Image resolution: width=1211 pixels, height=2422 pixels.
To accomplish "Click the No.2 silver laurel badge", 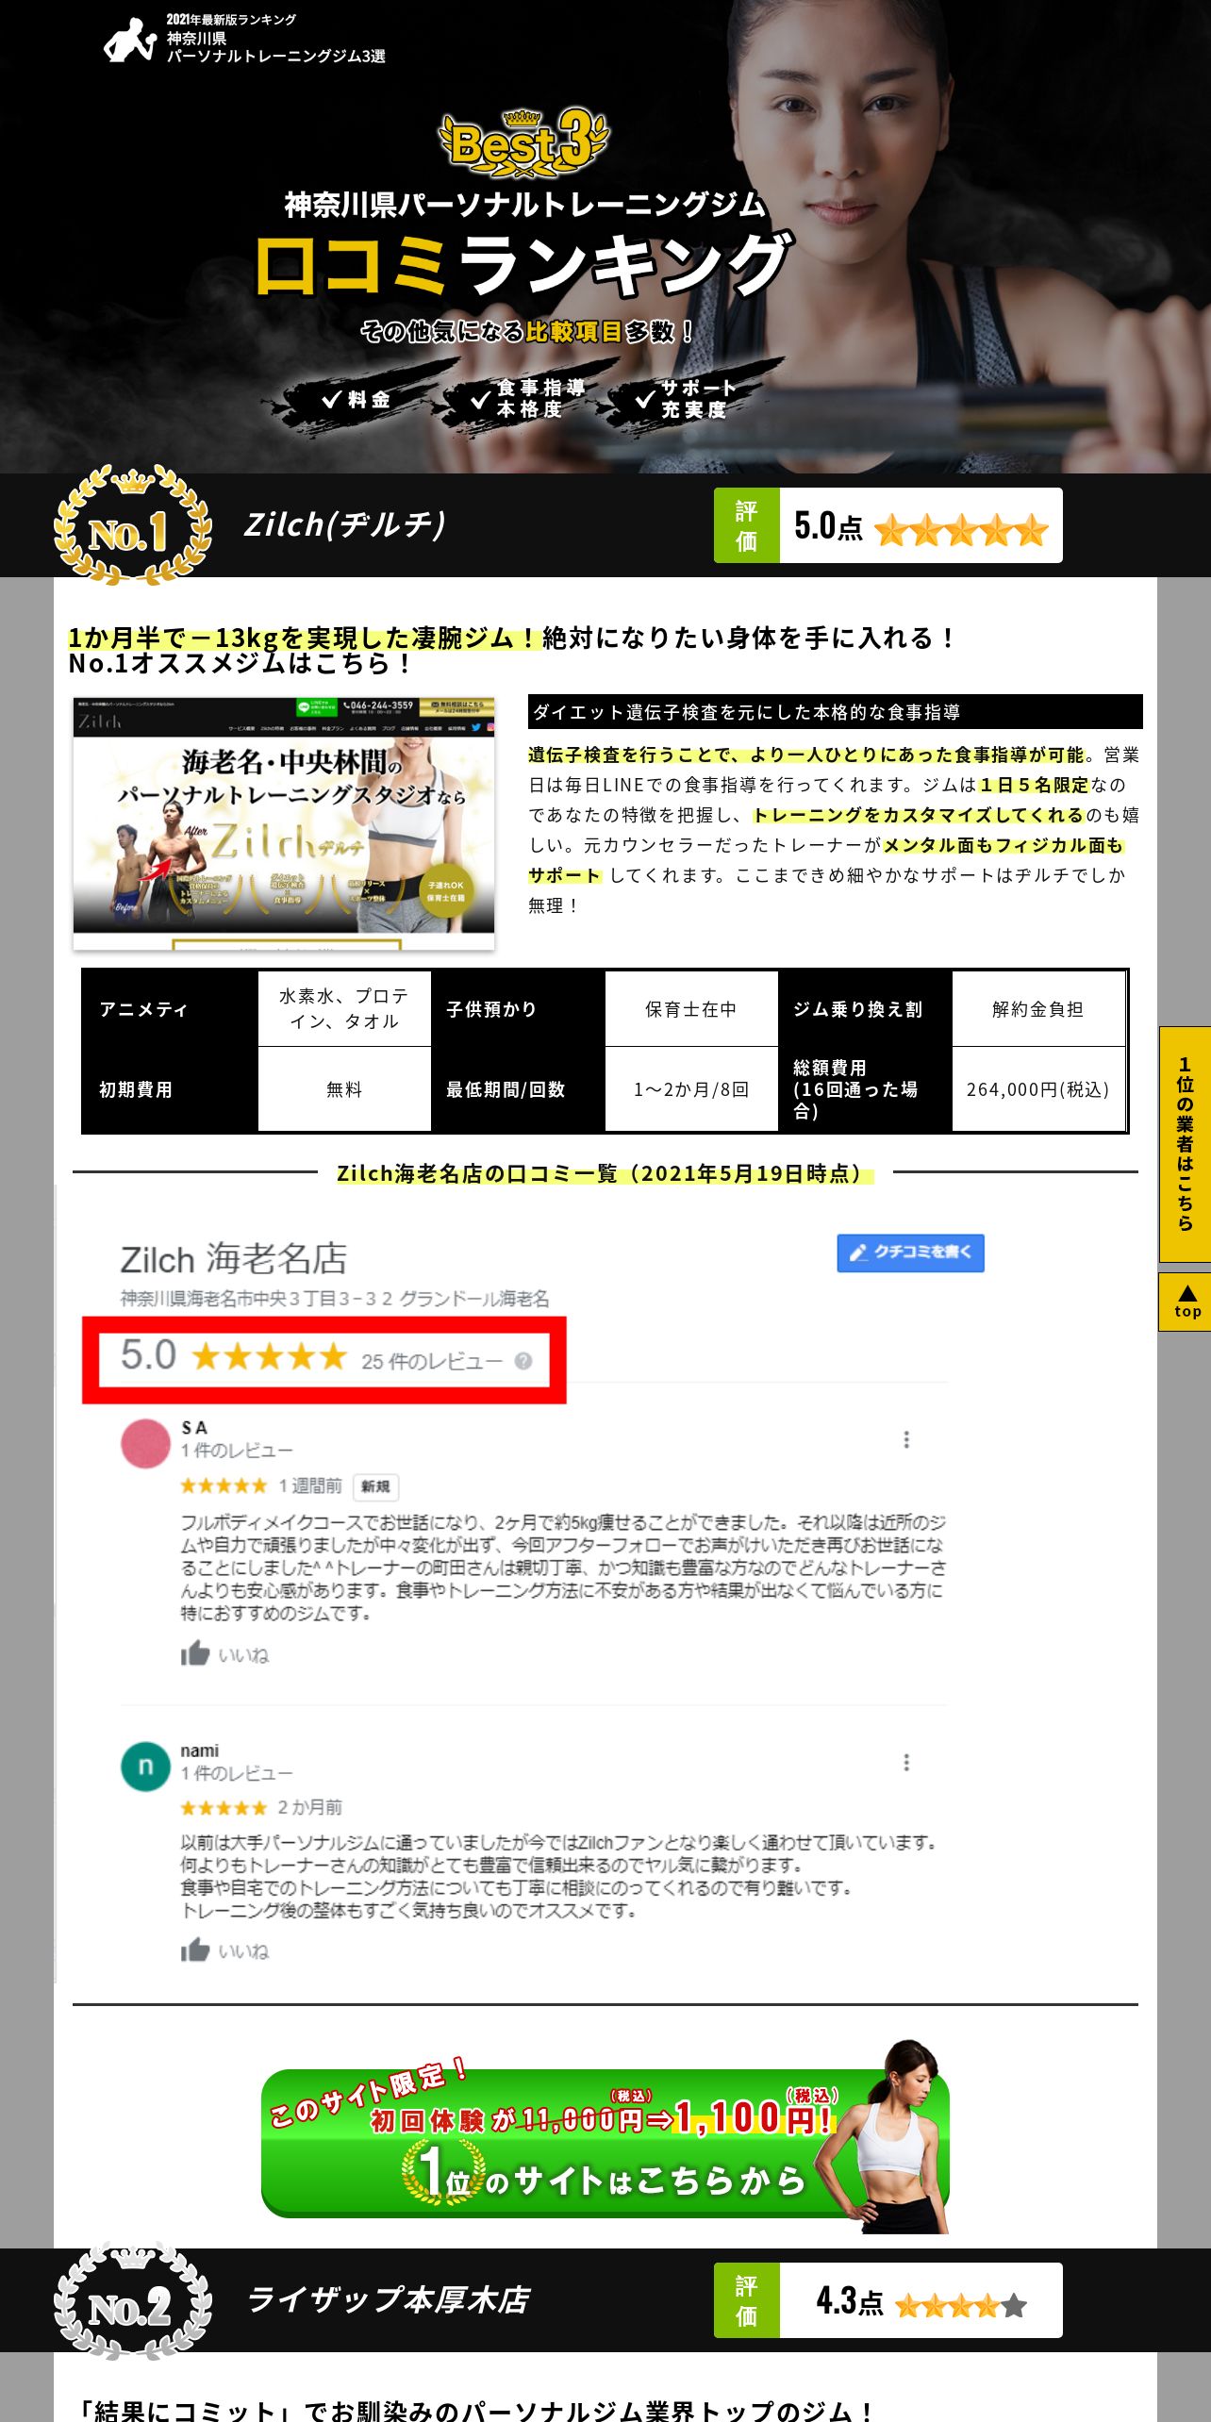I will pos(131,2299).
